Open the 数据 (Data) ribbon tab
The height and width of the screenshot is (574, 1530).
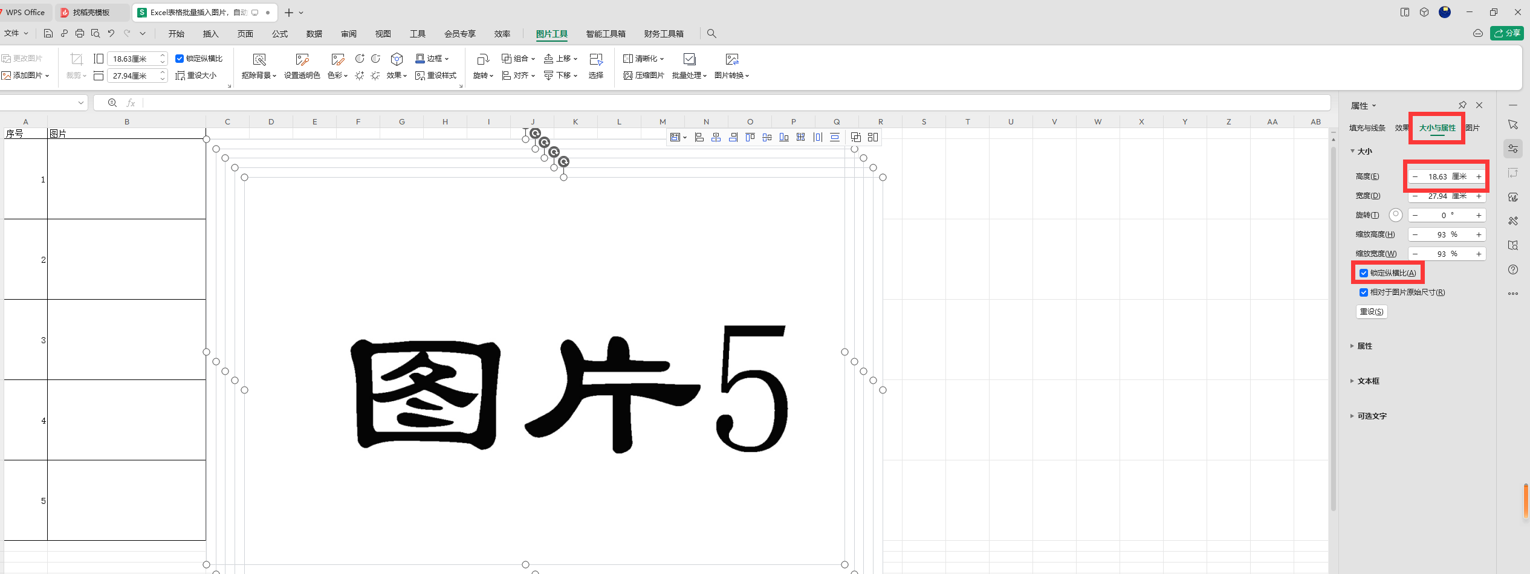point(314,34)
